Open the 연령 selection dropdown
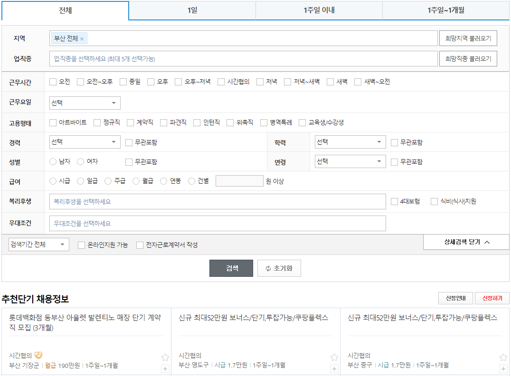The image size is (511, 376). point(350,161)
